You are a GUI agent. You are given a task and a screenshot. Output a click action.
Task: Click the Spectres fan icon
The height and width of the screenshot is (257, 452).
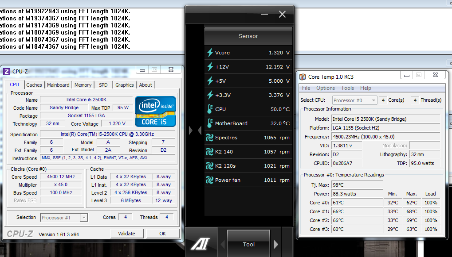[x=210, y=138]
